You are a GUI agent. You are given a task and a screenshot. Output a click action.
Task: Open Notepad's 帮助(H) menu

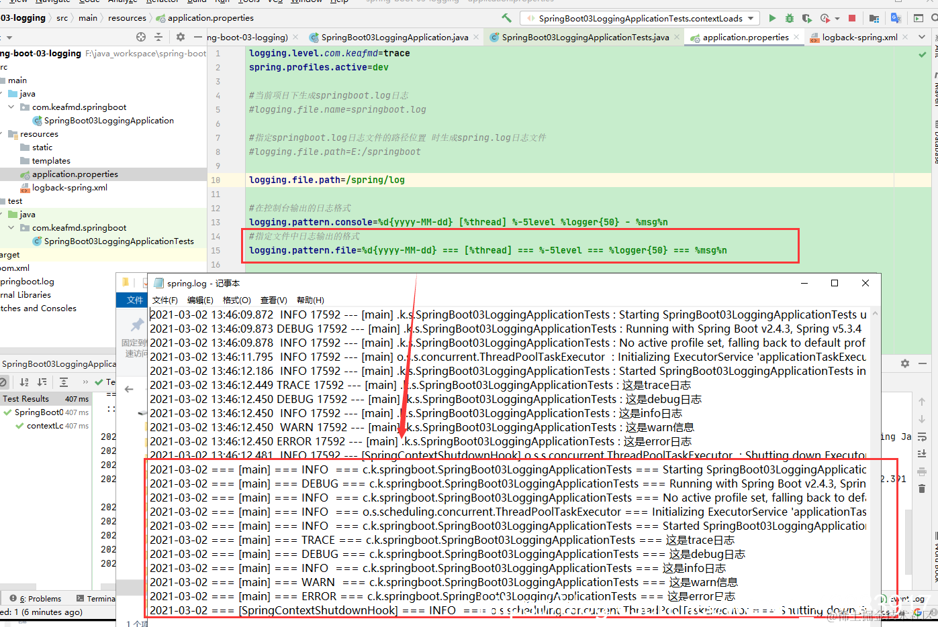(x=310, y=300)
